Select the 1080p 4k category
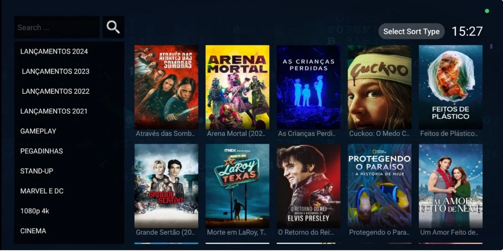This screenshot has height=251, width=503. click(x=69, y=211)
